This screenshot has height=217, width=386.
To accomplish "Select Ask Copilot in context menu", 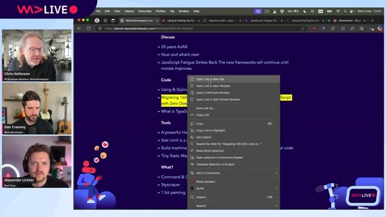I will click(x=233, y=137).
